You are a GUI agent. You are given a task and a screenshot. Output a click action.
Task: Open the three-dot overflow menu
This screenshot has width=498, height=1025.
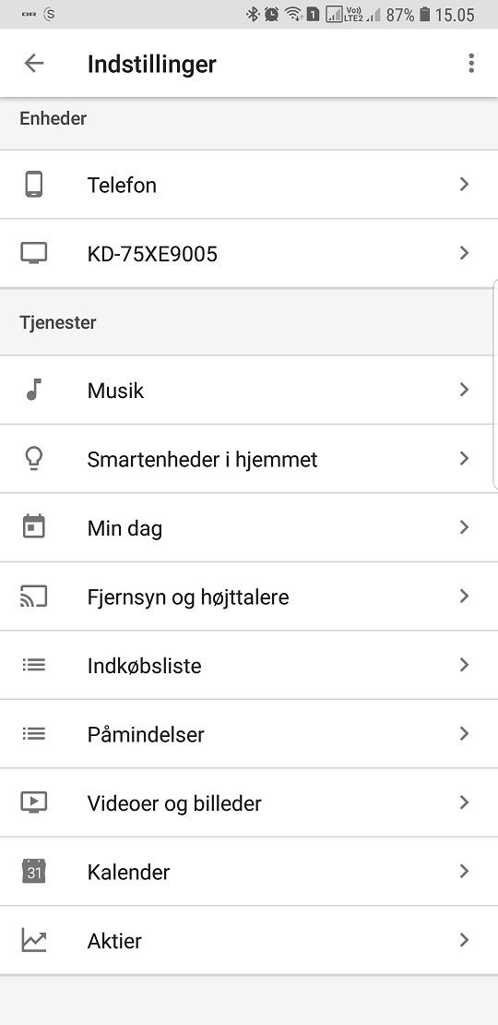coord(471,64)
